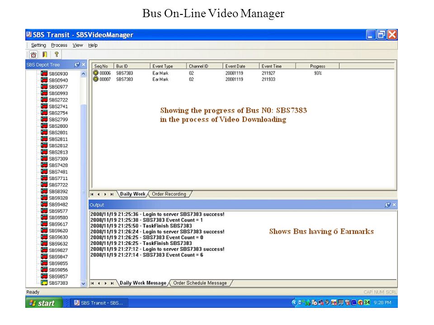Switch to Order Schedule Message tab

200,283
